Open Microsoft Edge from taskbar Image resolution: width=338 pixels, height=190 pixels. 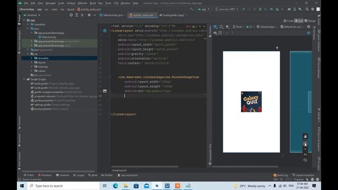tap(115, 186)
